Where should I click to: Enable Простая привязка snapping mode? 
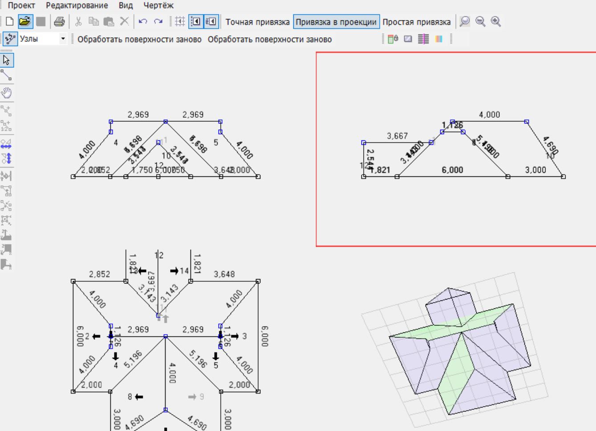417,22
